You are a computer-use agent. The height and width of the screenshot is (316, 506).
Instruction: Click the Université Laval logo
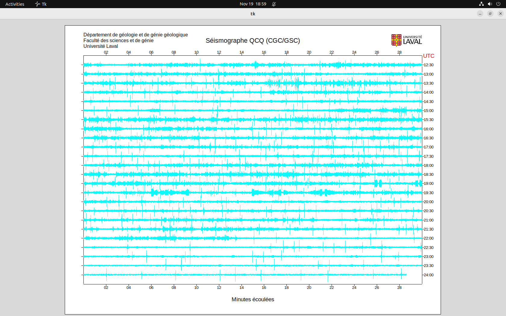pyautogui.click(x=406, y=40)
